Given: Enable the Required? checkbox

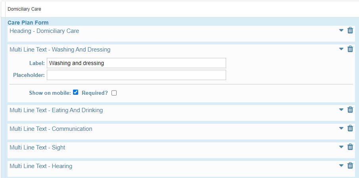Looking at the screenshot, I should 114,93.
